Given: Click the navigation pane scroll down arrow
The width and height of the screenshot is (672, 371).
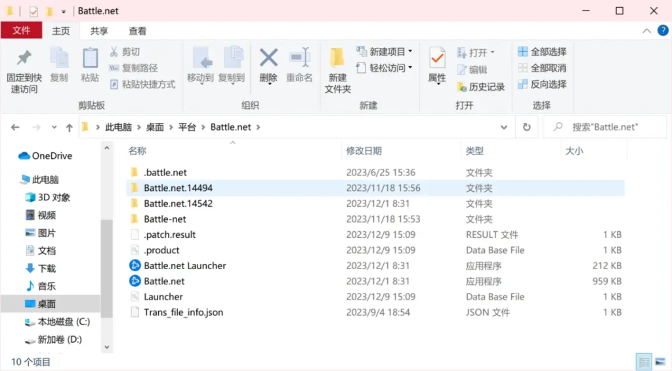Looking at the screenshot, I should [x=107, y=347].
